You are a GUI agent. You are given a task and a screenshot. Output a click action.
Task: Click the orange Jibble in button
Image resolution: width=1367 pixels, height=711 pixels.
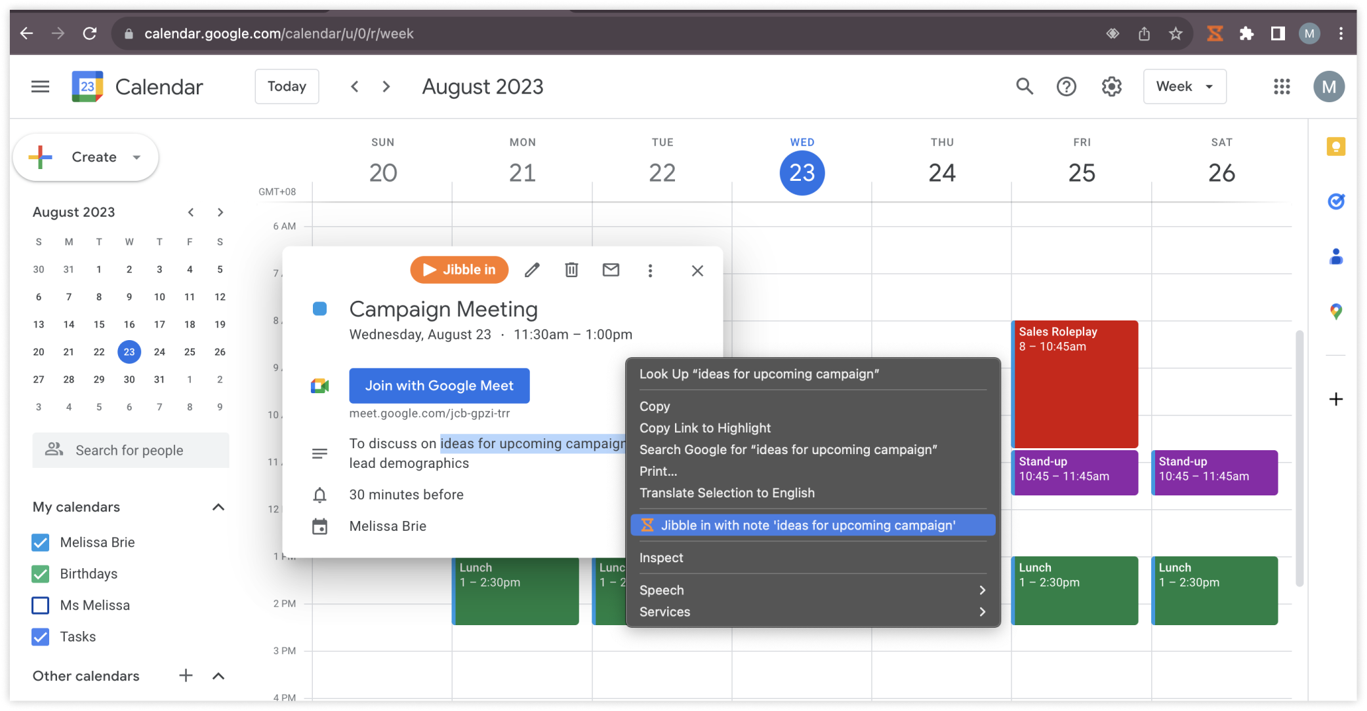459,270
